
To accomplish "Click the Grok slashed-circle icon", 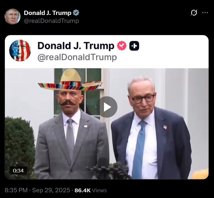I will click(x=194, y=13).
